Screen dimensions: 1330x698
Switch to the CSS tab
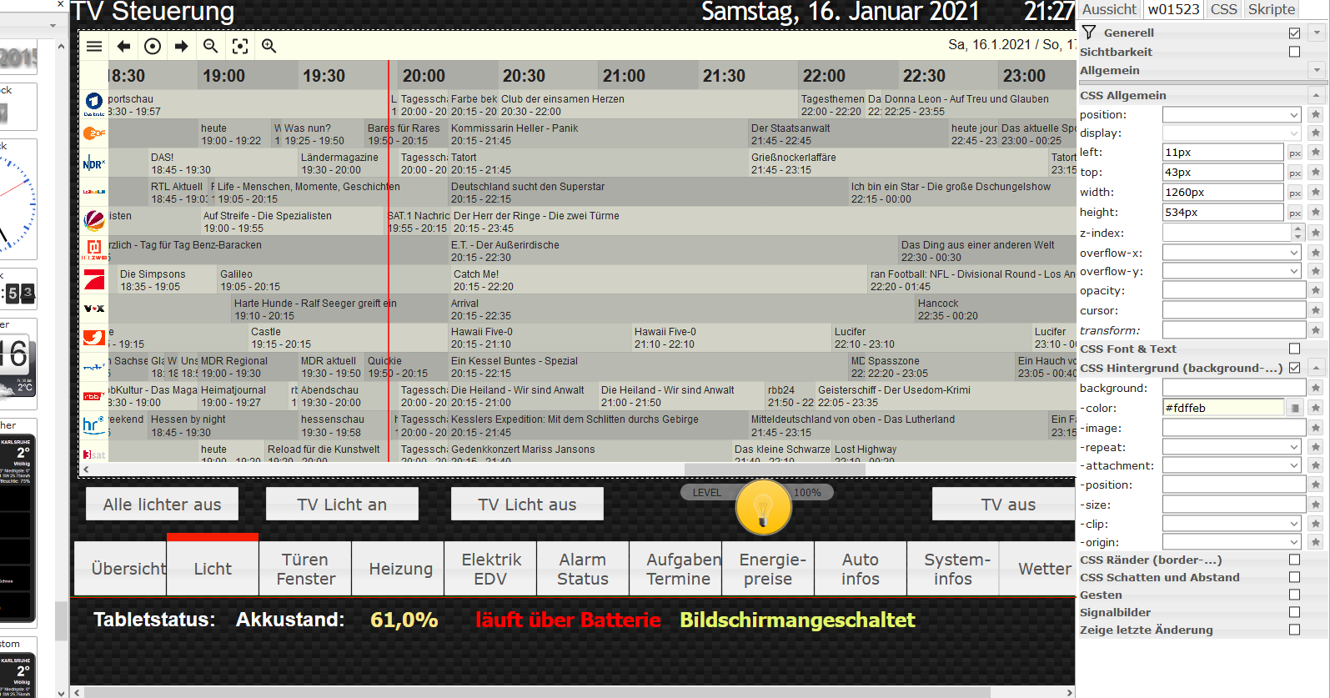[x=1224, y=9]
